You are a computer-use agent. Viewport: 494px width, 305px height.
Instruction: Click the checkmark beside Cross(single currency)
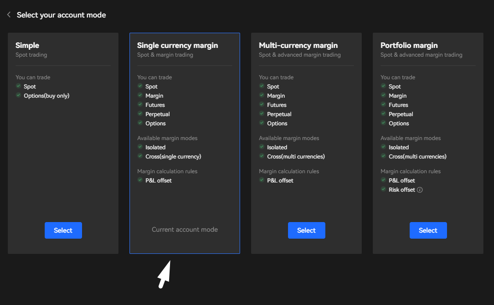[140, 156]
